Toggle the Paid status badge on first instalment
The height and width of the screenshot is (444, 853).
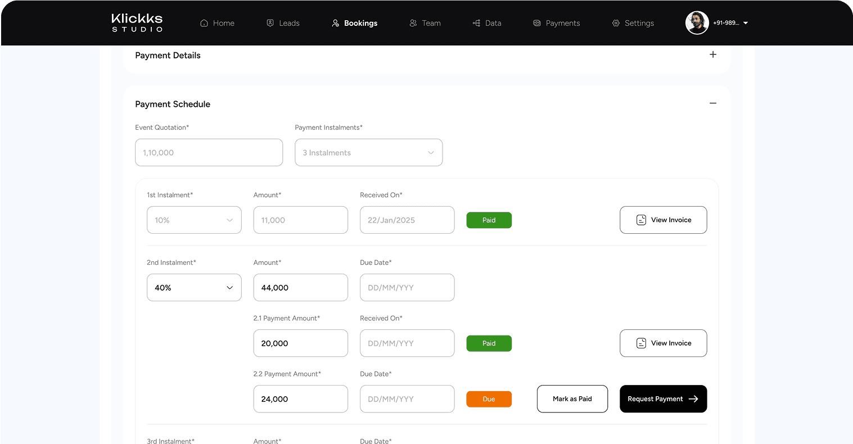489,220
